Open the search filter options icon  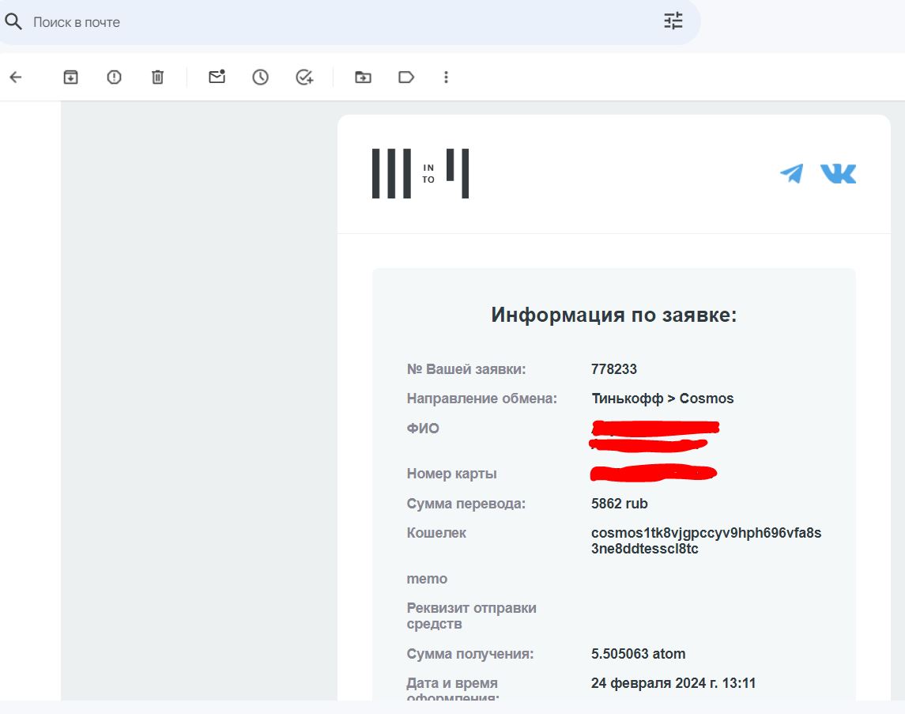pyautogui.click(x=673, y=21)
